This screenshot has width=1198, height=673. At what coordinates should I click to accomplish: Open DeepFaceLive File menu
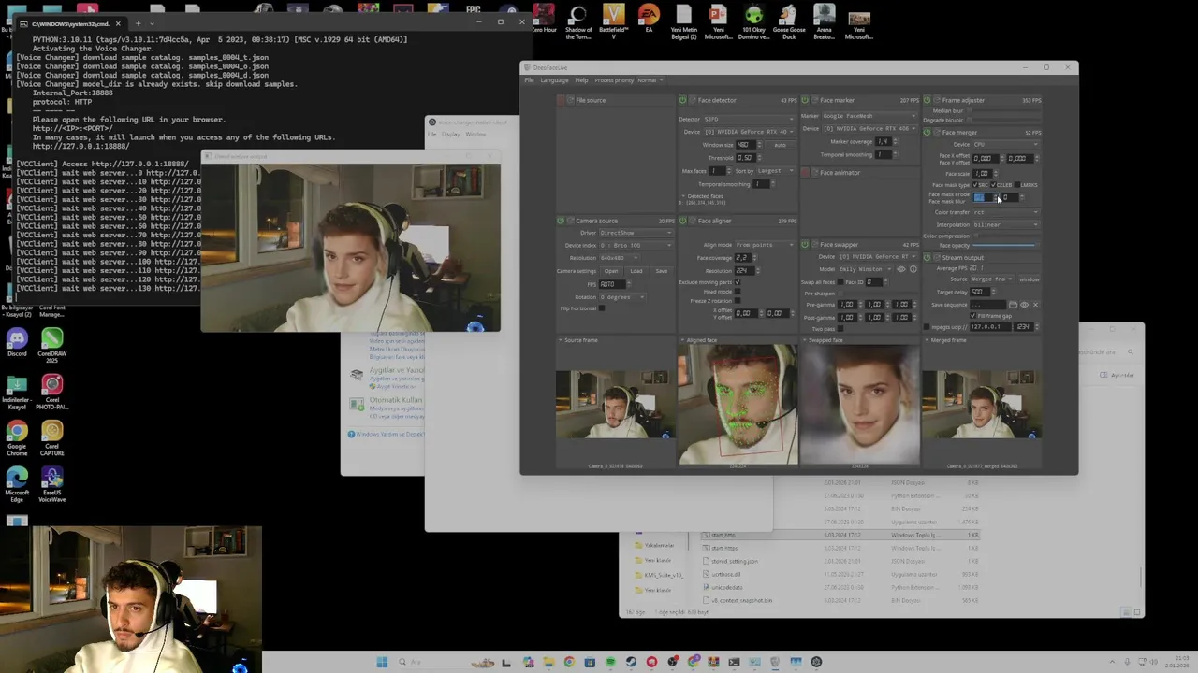[x=529, y=80]
